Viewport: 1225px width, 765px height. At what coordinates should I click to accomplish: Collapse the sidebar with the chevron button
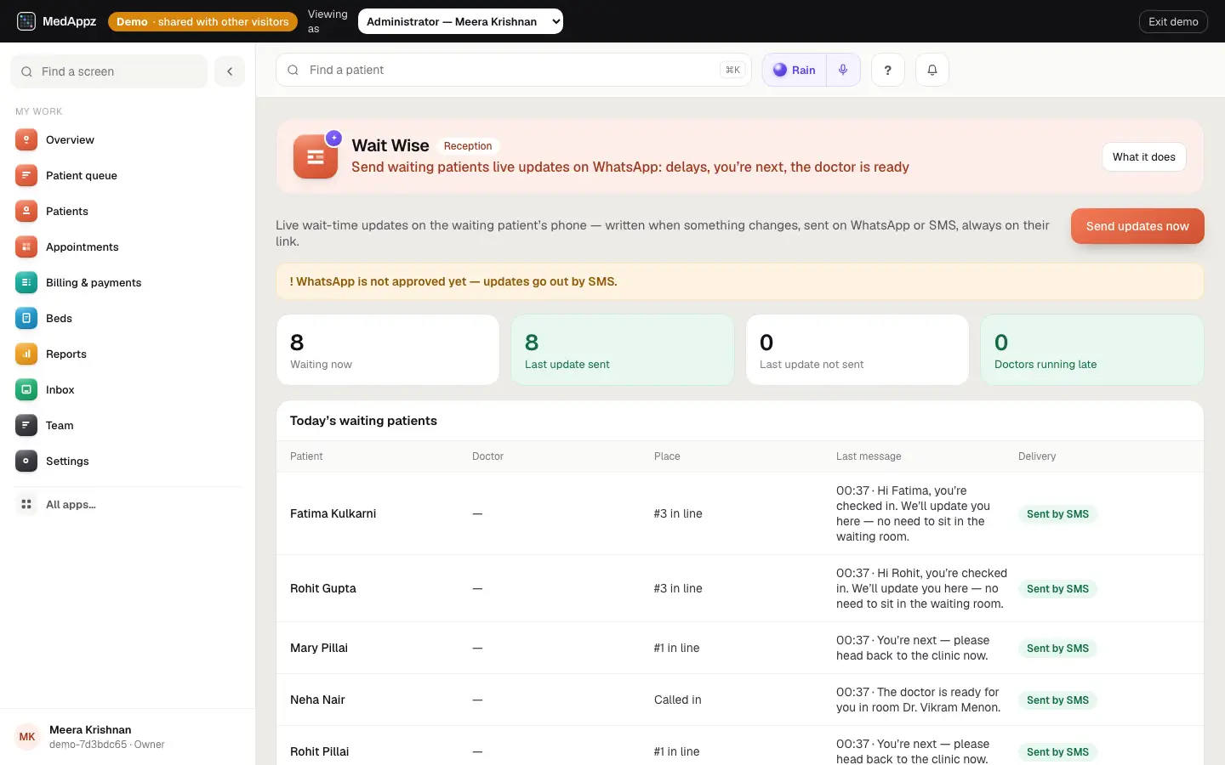(x=230, y=71)
